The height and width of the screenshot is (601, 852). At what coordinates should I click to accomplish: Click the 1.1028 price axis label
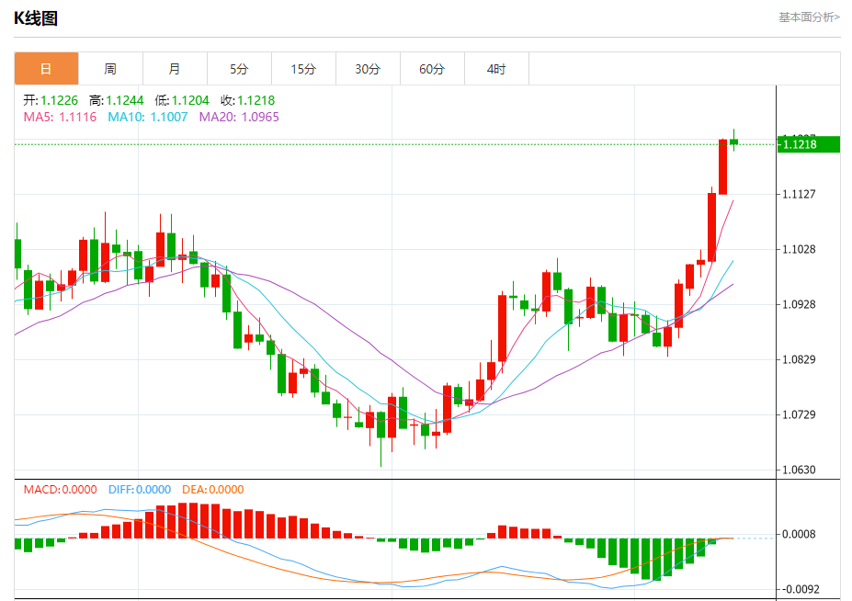click(x=799, y=249)
